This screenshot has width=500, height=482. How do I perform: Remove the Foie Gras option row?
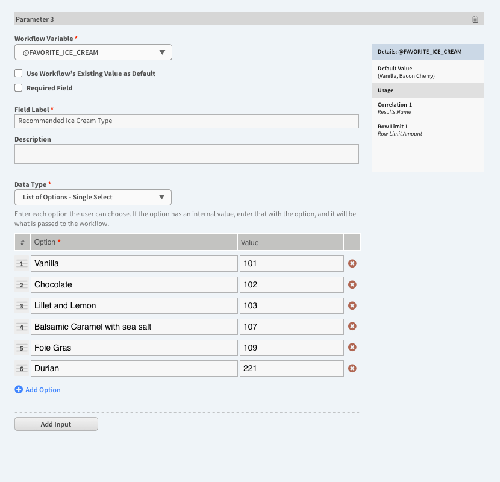(352, 347)
